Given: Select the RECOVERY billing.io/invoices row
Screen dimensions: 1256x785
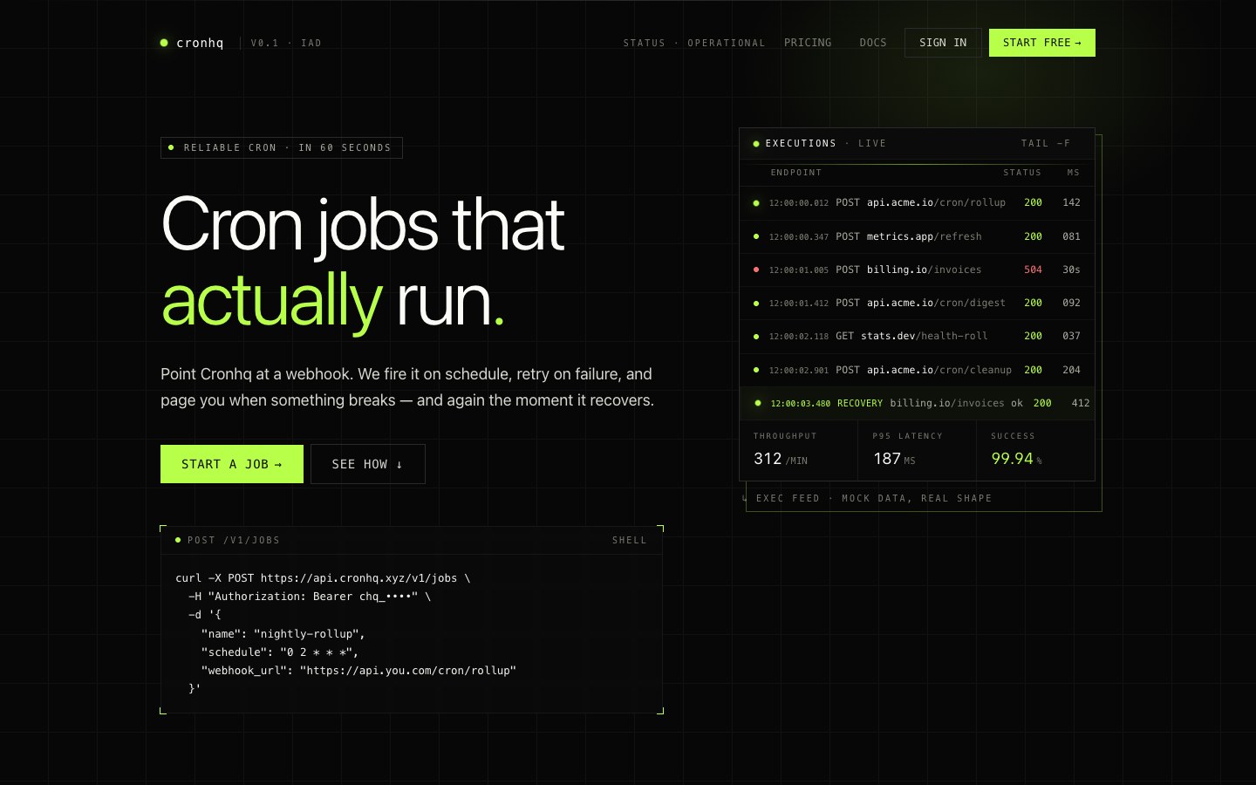Looking at the screenshot, I should [x=917, y=403].
